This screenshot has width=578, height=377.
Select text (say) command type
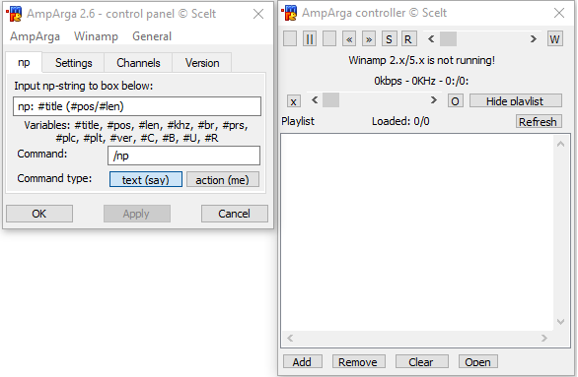point(146,179)
